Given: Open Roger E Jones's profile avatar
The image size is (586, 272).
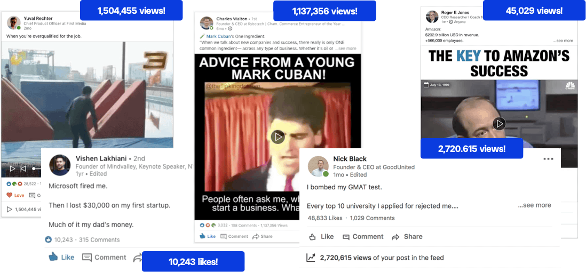Looking at the screenshot, I should (x=432, y=17).
